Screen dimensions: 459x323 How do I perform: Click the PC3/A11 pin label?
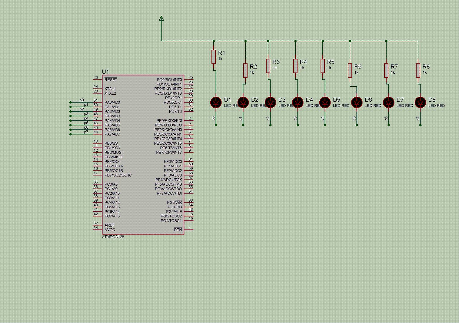(112, 198)
